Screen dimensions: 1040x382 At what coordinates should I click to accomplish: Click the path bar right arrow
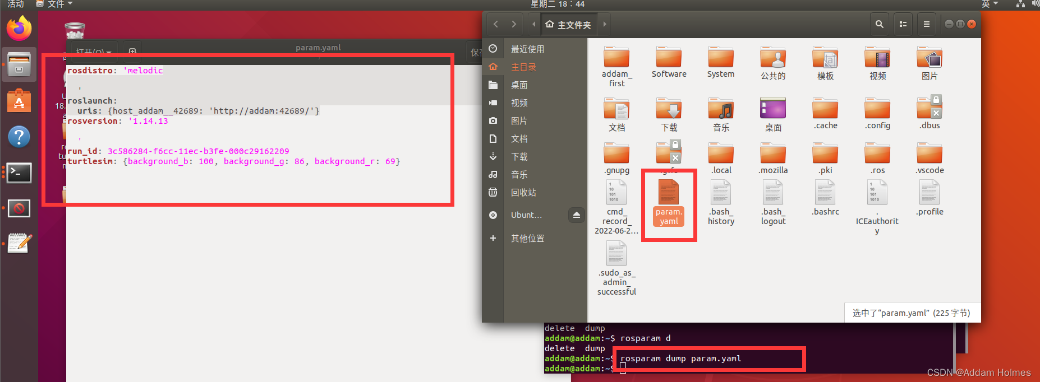click(x=604, y=24)
